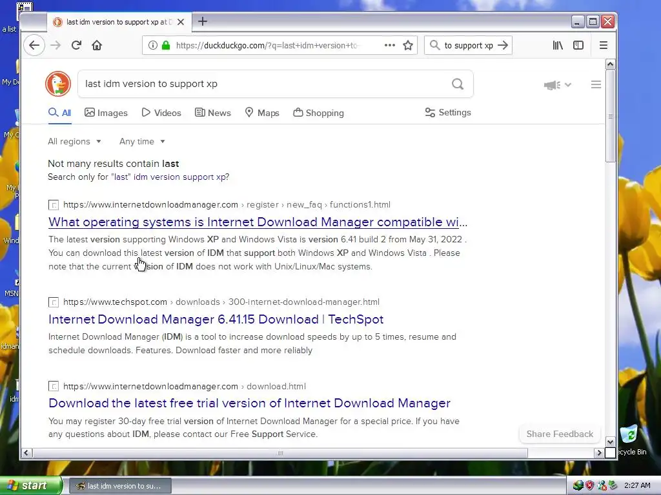Image resolution: width=661 pixels, height=495 pixels.
Task: Open the Library bookmarks icon
Action: click(558, 45)
